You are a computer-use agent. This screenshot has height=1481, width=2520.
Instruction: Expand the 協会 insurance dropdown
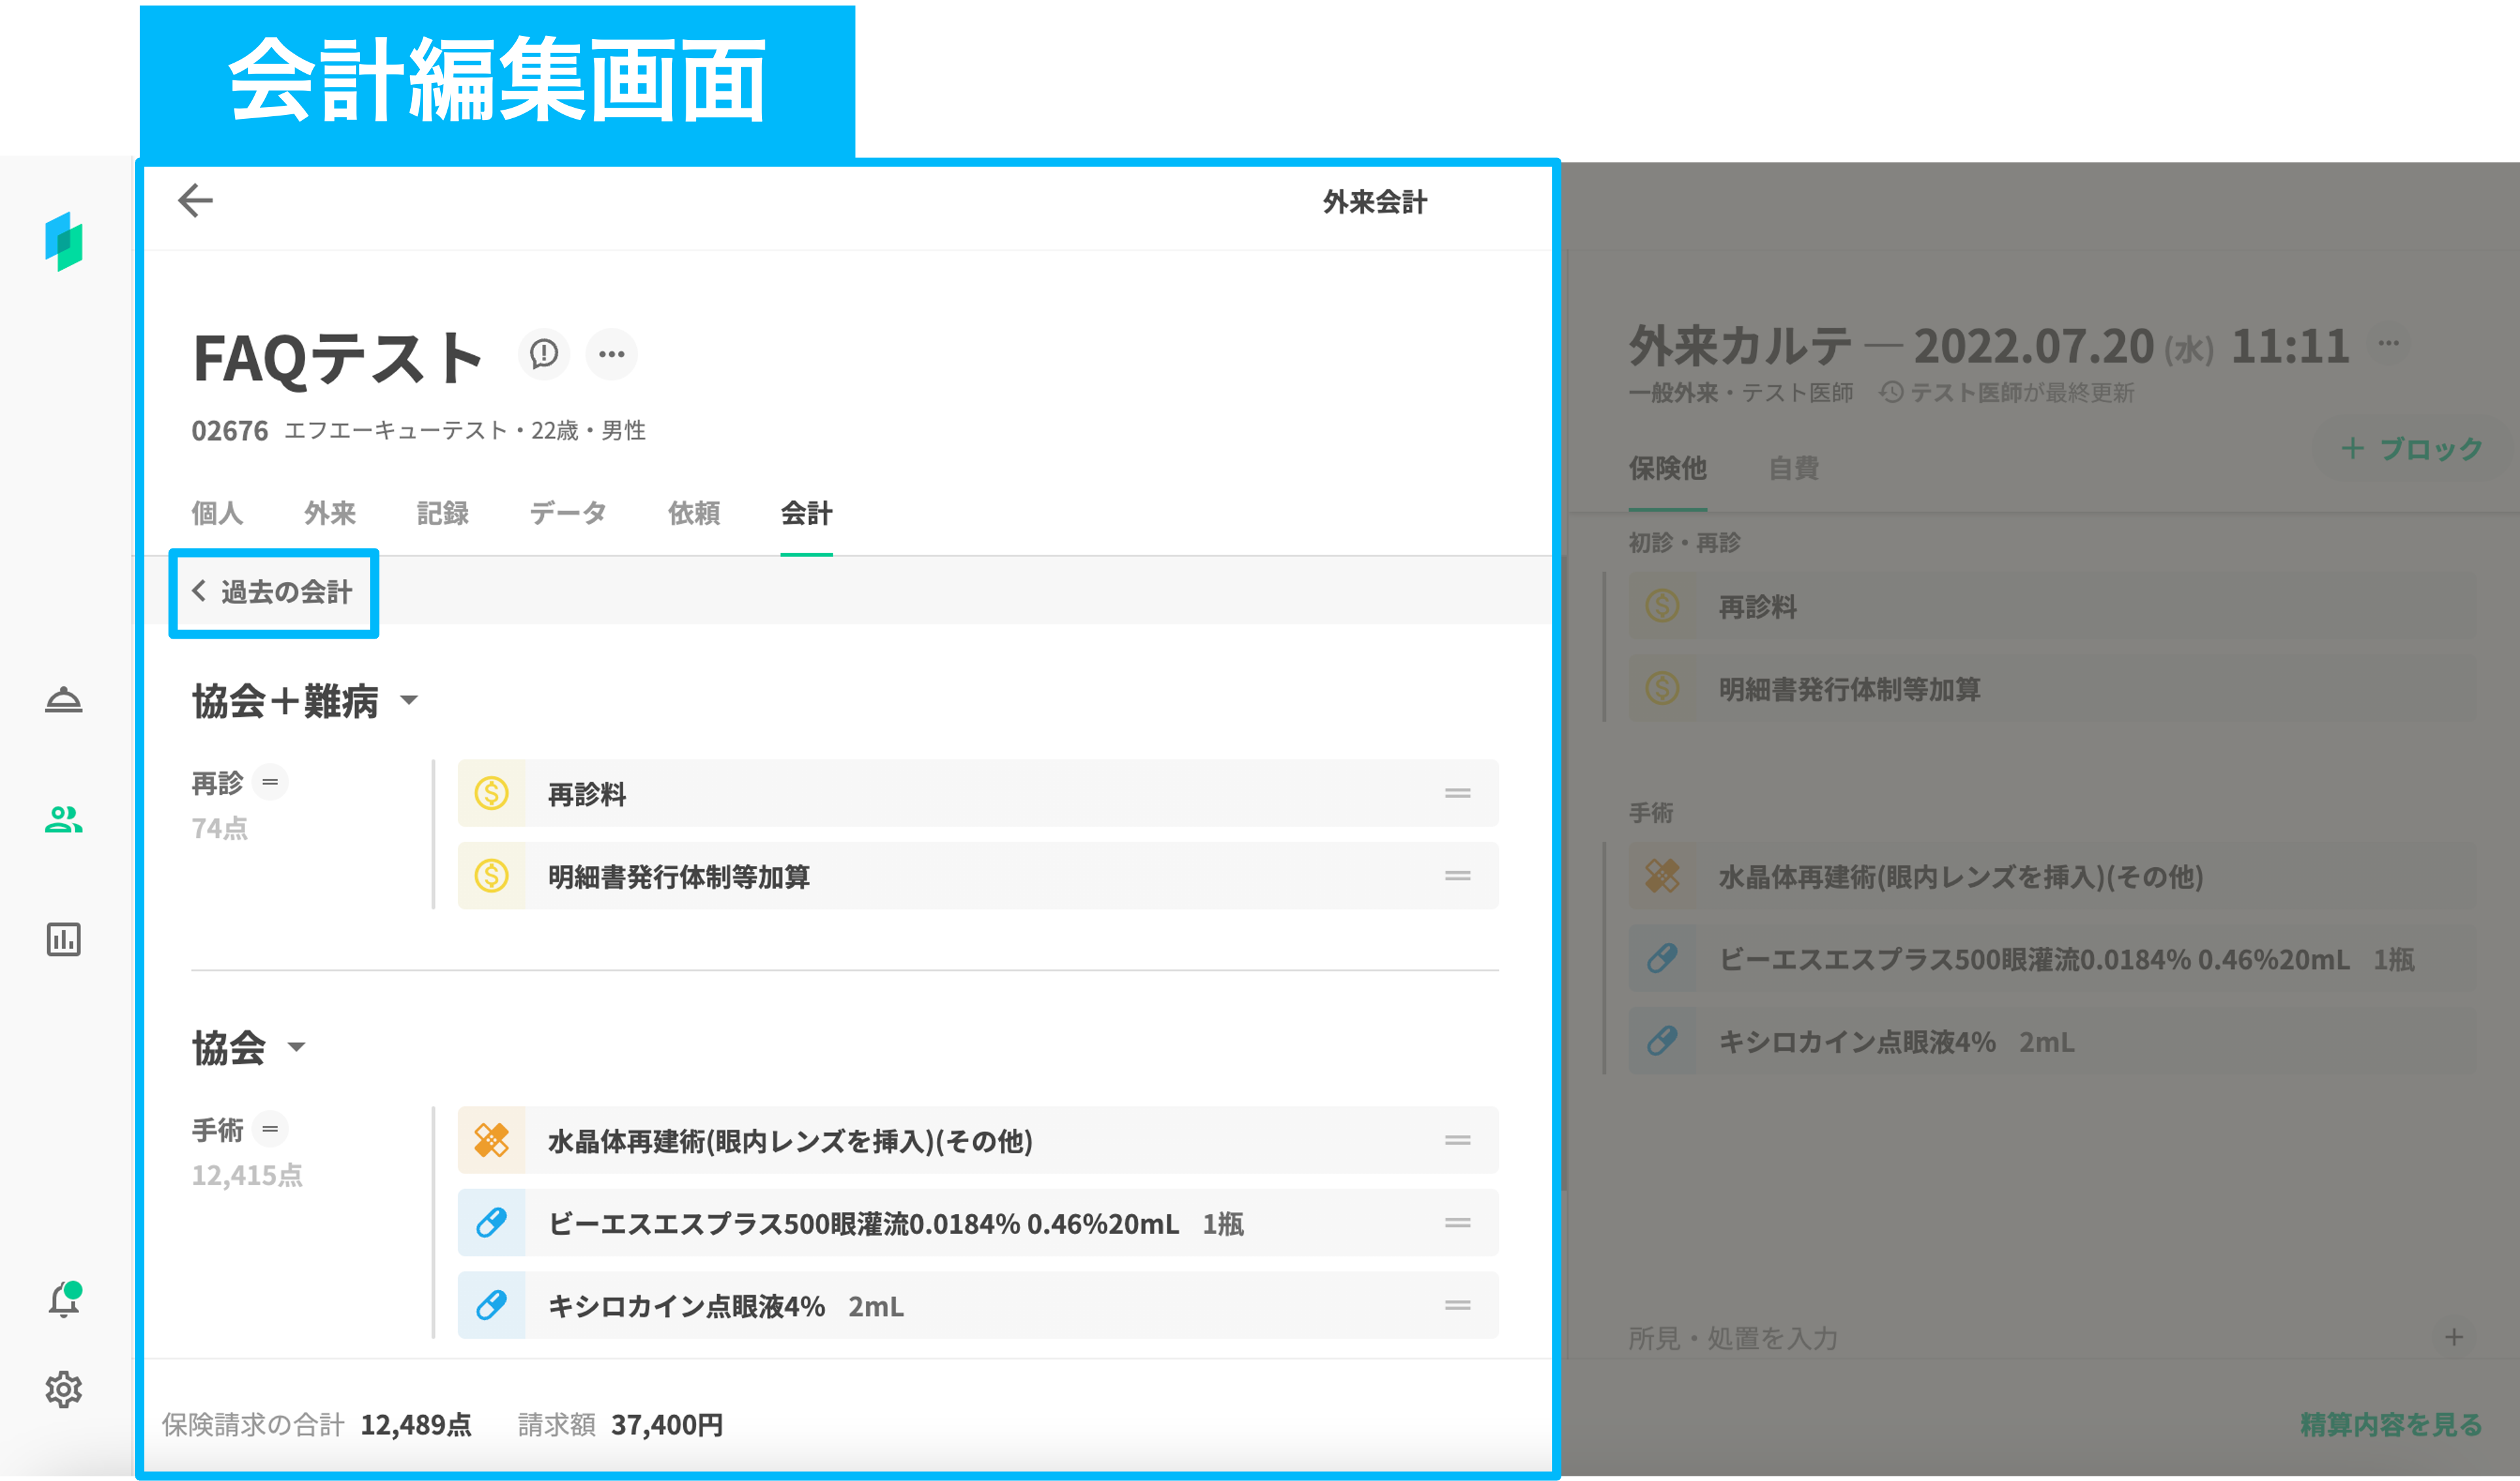(x=296, y=1047)
